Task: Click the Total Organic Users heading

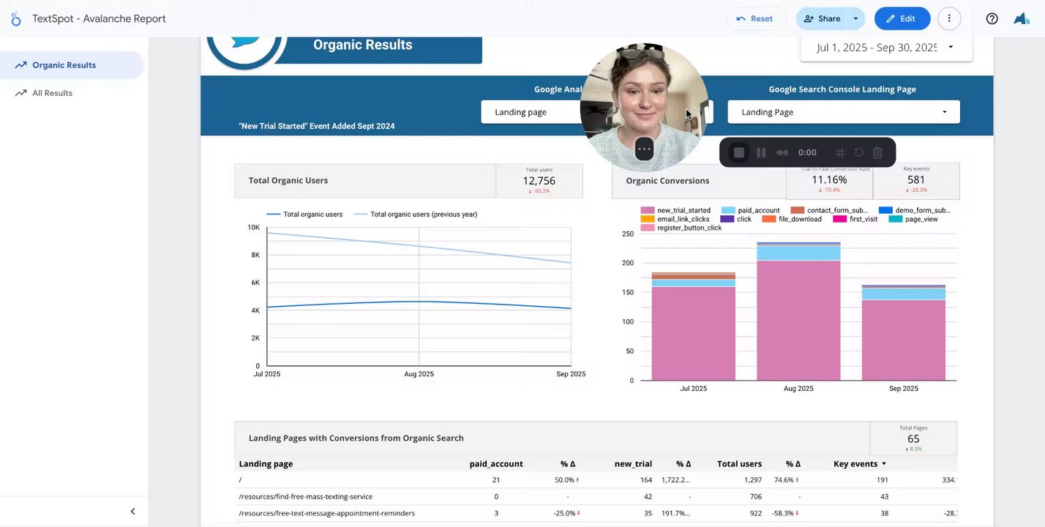Action: [288, 181]
